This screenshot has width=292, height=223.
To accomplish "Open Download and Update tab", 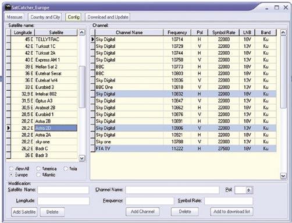I will [x=108, y=17].
